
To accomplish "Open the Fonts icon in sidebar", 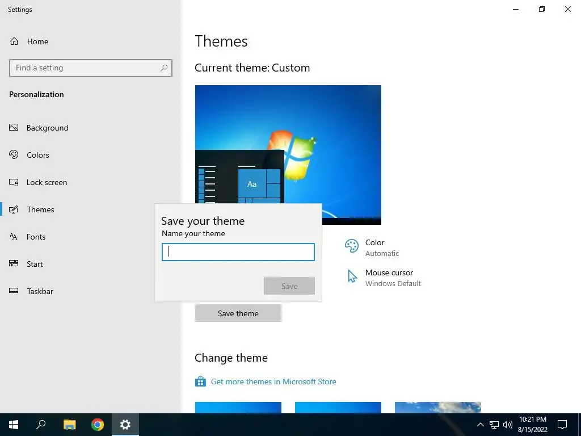I will tap(14, 237).
